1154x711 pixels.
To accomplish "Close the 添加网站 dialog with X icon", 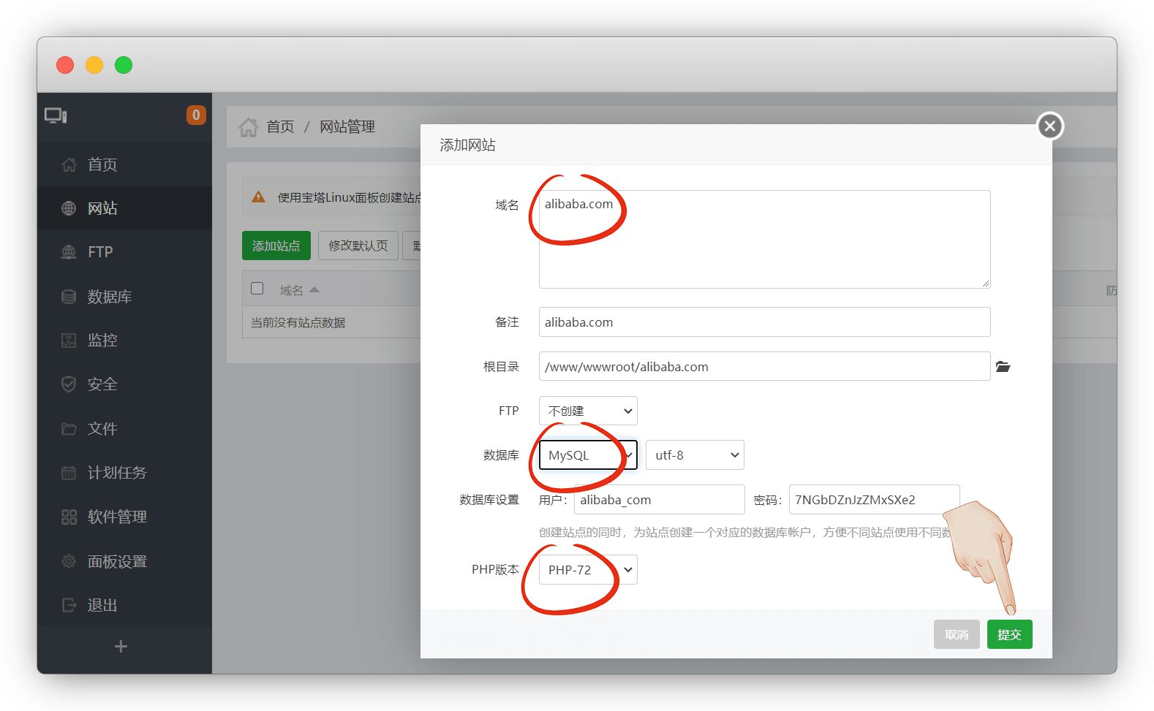I will pyautogui.click(x=1049, y=126).
